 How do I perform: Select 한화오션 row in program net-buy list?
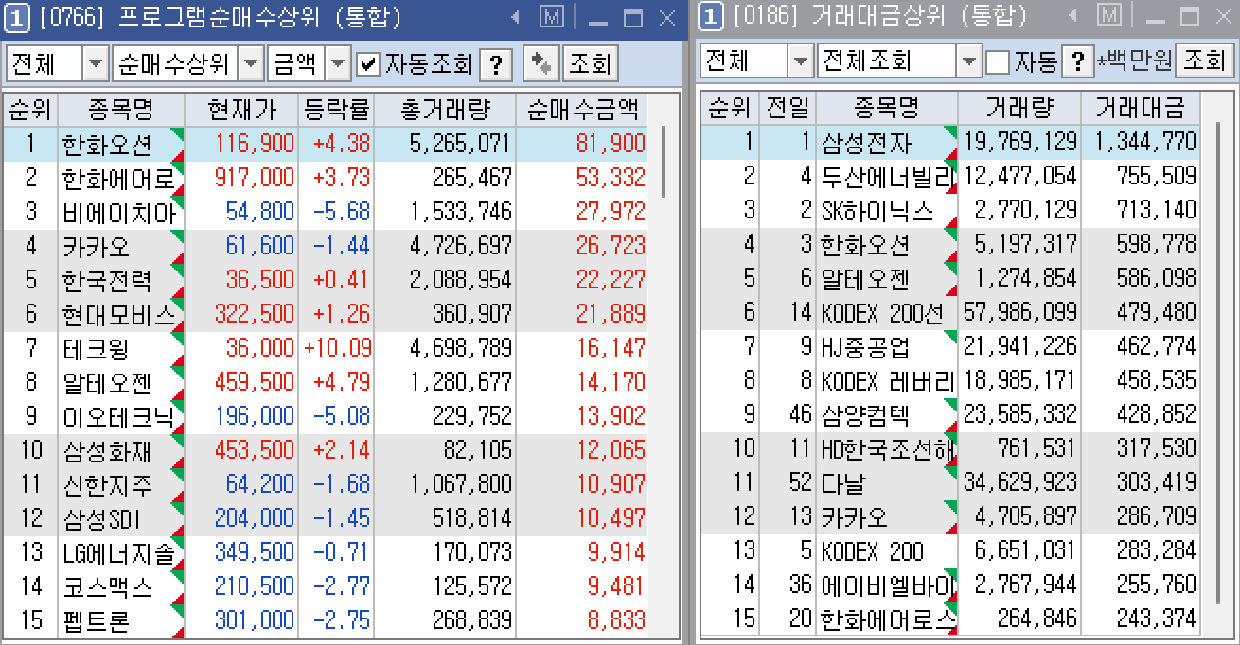tap(325, 144)
